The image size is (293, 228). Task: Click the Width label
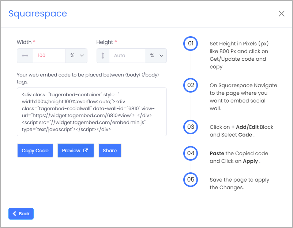[x=24, y=42]
